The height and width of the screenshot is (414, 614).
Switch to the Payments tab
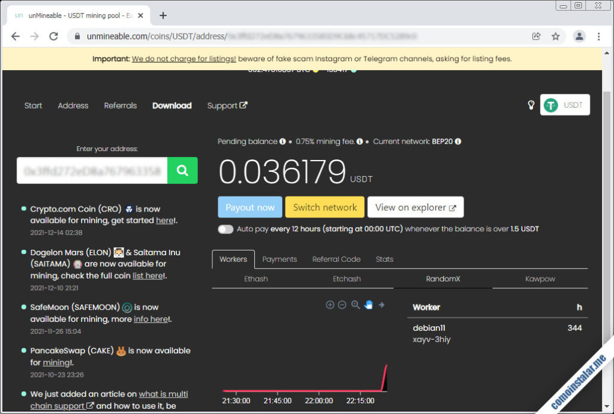[279, 259]
